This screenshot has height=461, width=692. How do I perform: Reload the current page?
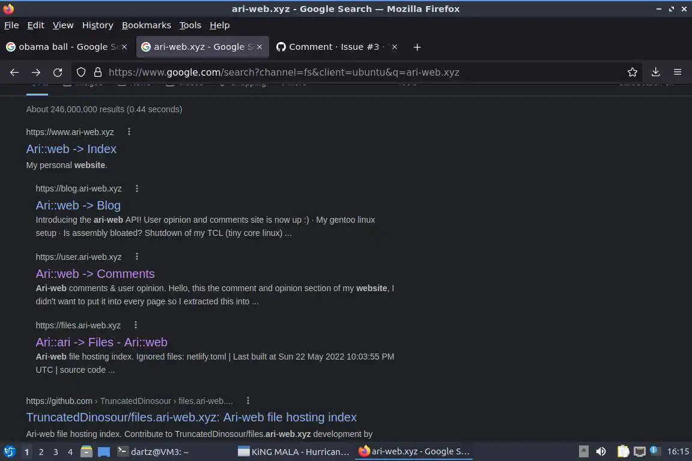[x=58, y=73]
